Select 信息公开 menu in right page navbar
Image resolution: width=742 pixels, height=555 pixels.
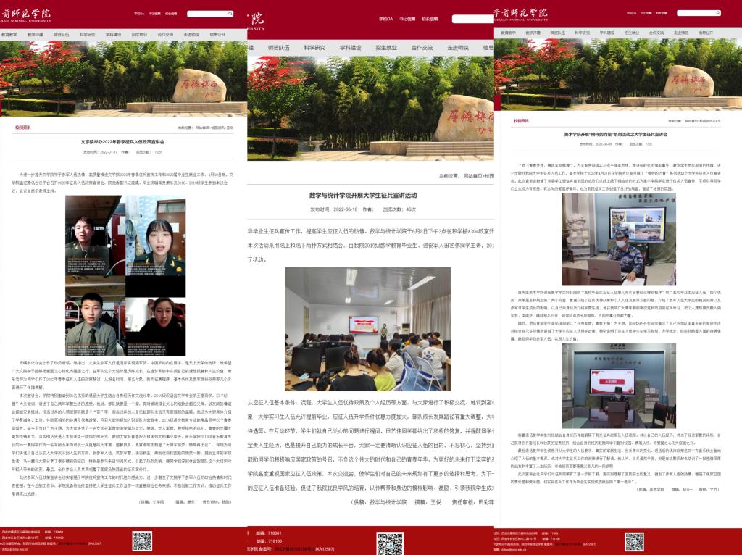click(705, 33)
